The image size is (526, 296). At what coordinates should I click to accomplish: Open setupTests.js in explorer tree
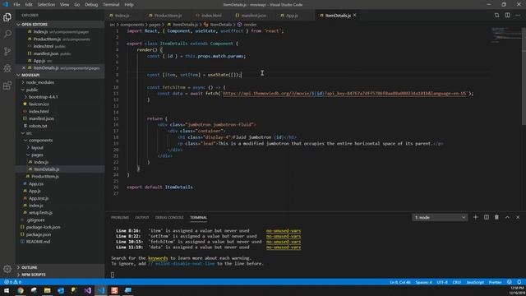click(40, 213)
